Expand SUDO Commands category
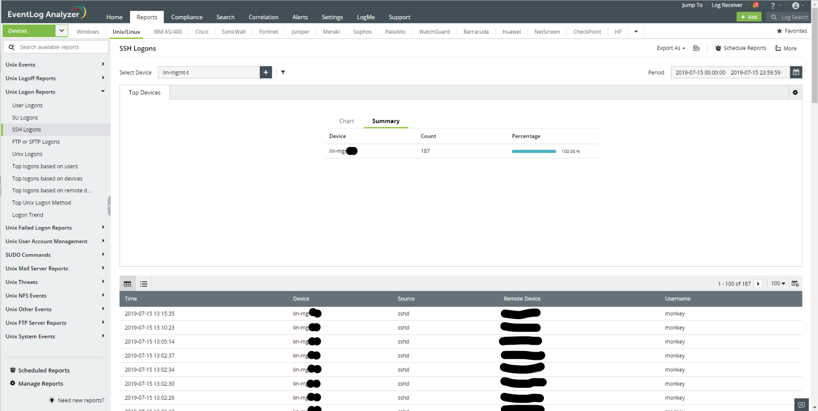The image size is (818, 411). 55,255
